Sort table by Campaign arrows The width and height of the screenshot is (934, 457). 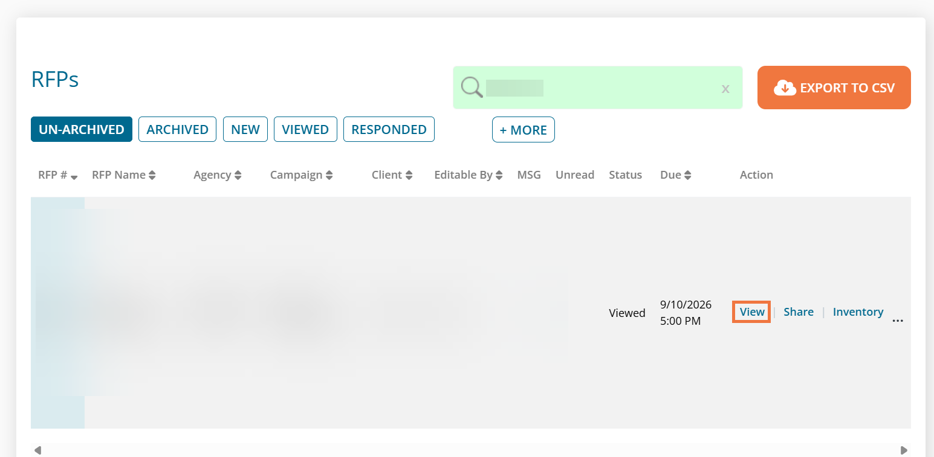[329, 175]
